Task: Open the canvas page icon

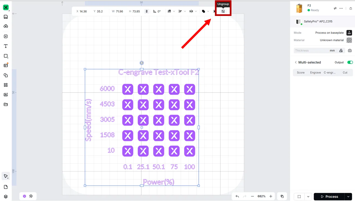Action: 6,187
